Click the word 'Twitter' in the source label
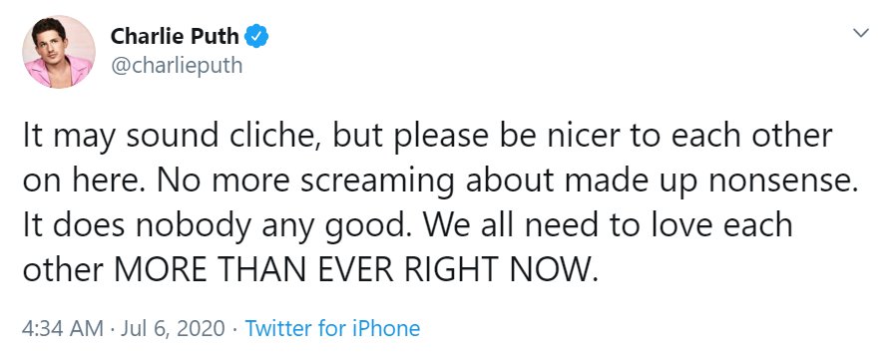Screen dimensions: 894x364 point(278,329)
